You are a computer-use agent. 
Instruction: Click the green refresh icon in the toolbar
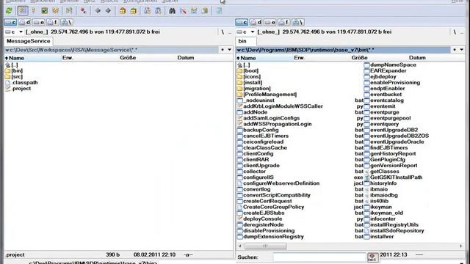tap(9, 11)
